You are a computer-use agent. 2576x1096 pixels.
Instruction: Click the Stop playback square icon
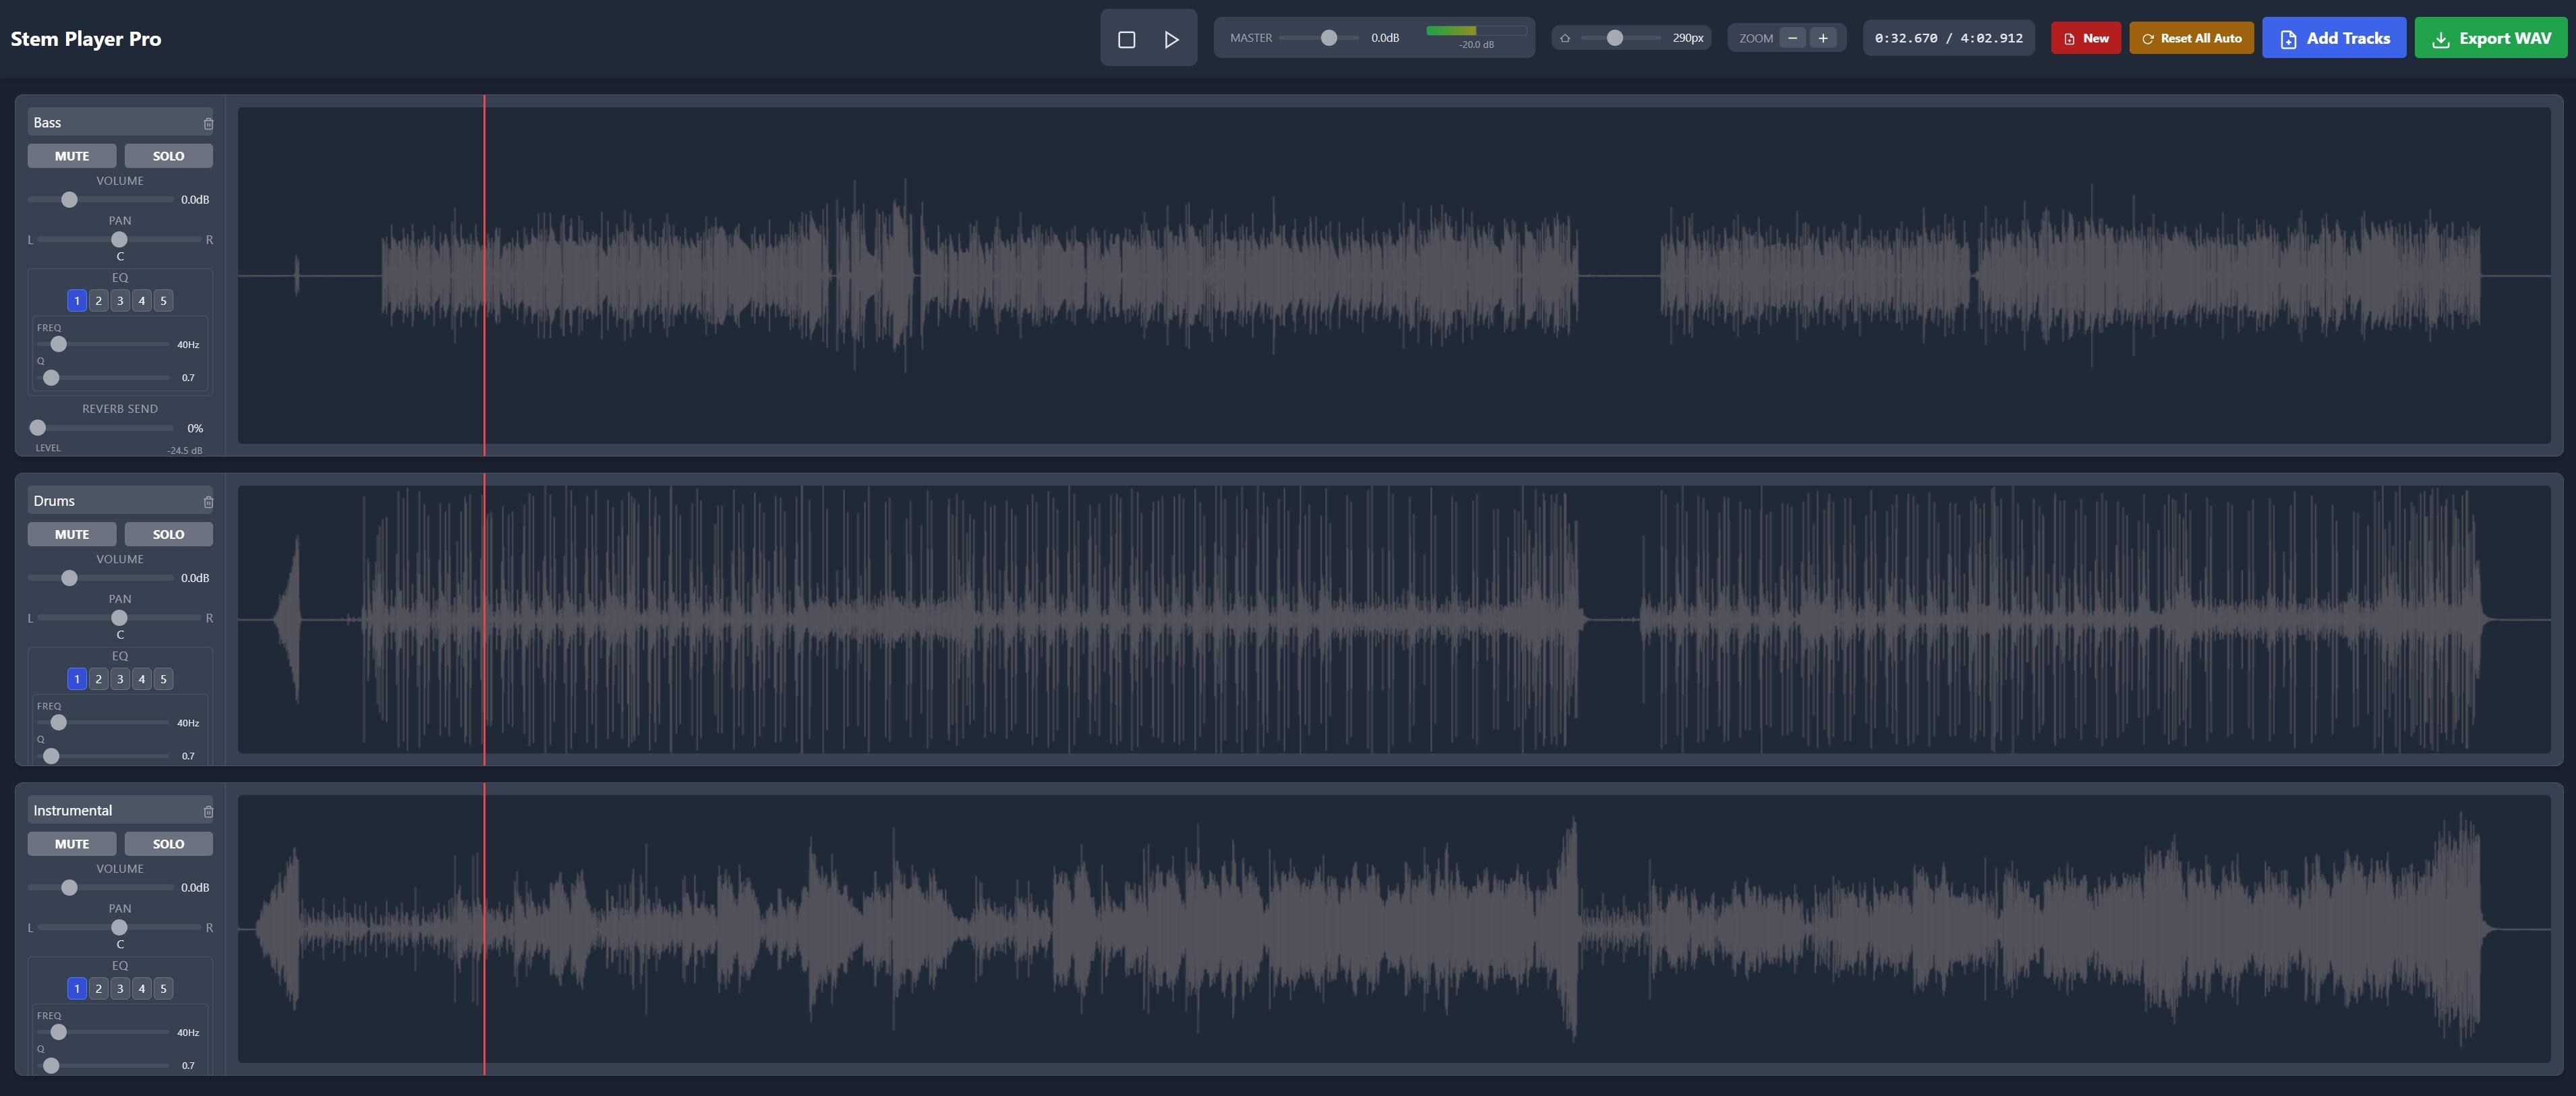pos(1126,39)
